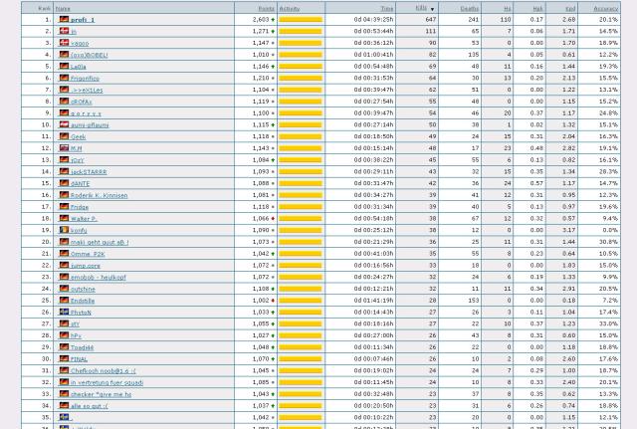Open Roderik K. Kinnisen player page
Screen dimensions: 637x429
click(99, 195)
